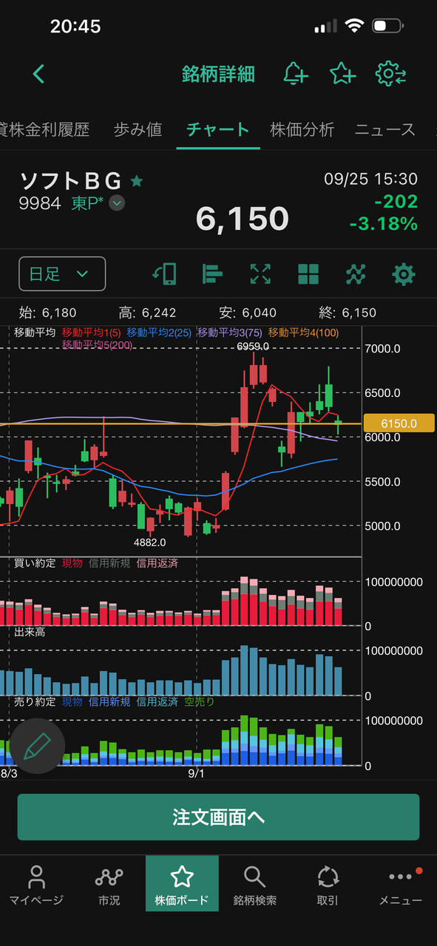This screenshot has width=437, height=946.
Task: Go to the 注文画面へ order screen
Action: (x=218, y=817)
